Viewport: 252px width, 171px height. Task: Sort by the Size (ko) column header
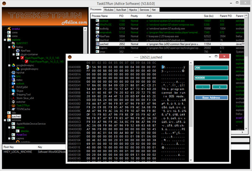[210, 16]
